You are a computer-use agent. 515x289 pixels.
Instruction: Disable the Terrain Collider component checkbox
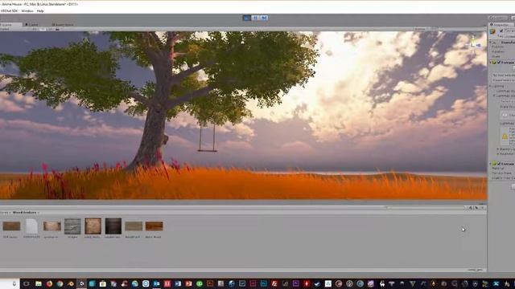click(499, 164)
